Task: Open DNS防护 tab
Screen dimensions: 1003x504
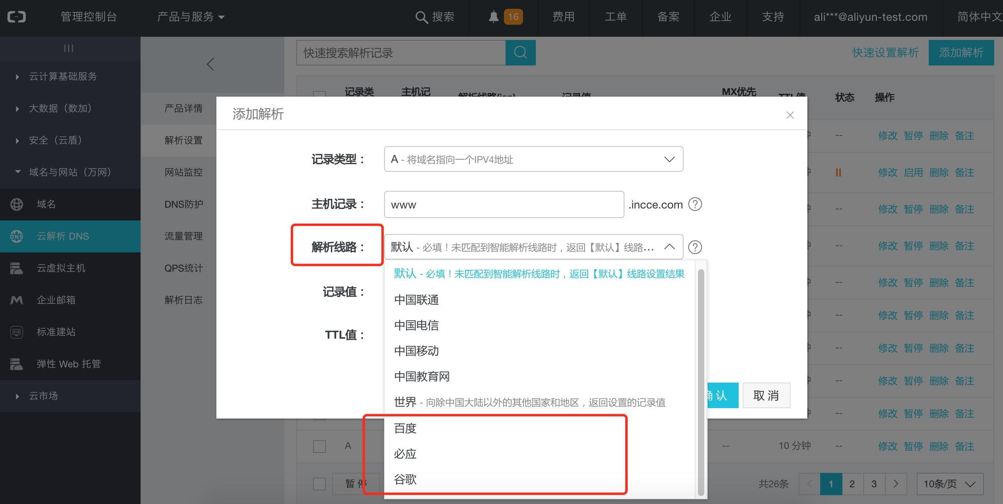Action: [x=184, y=204]
